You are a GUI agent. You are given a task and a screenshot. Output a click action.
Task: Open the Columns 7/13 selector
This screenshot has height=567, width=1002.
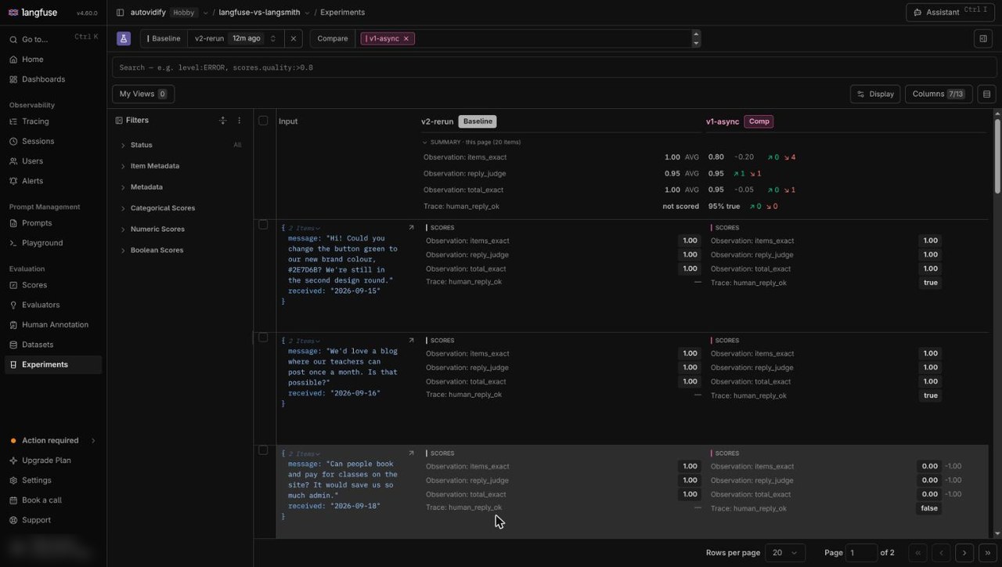click(x=939, y=94)
